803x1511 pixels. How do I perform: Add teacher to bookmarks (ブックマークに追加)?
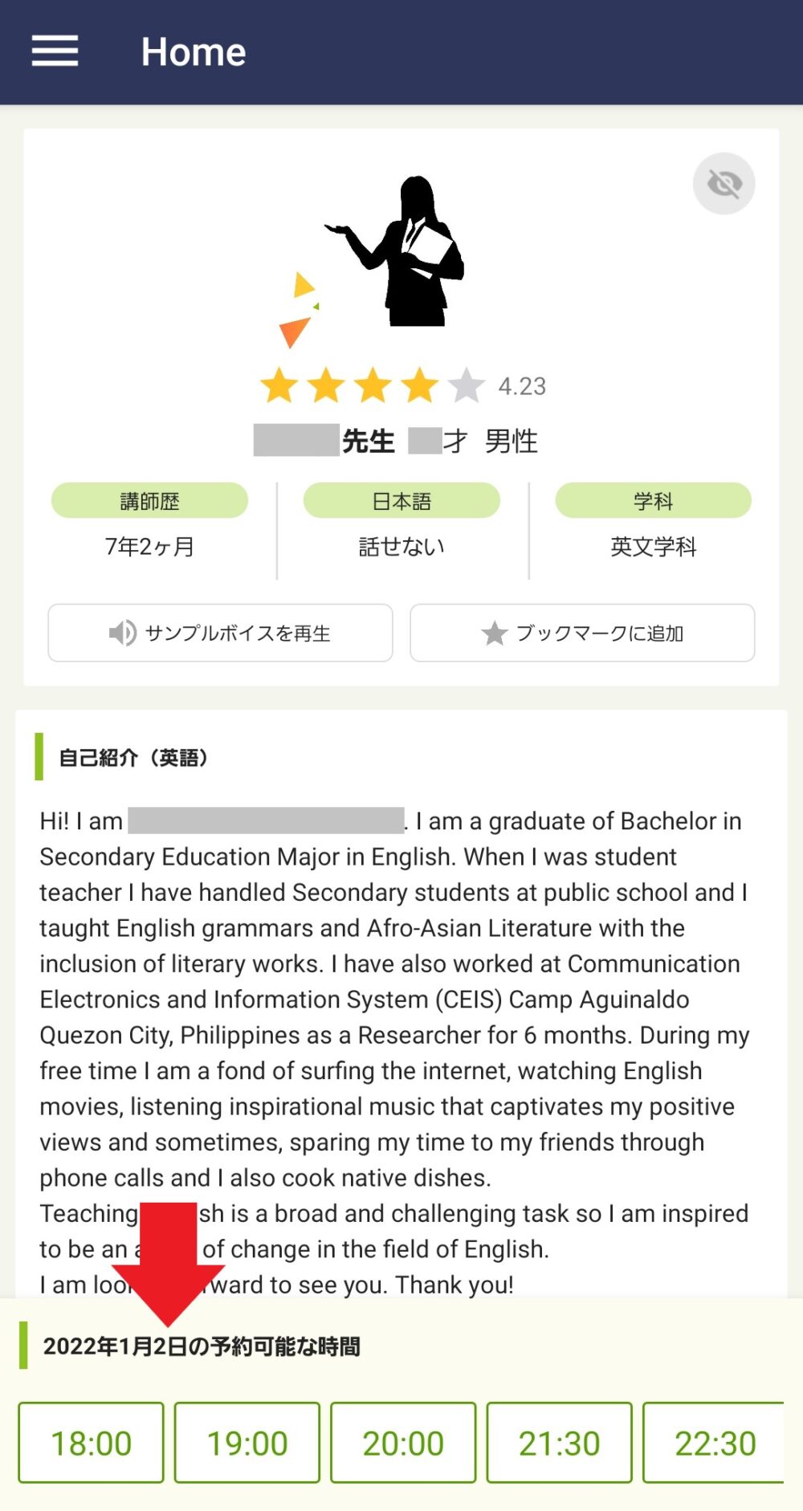[x=582, y=633]
